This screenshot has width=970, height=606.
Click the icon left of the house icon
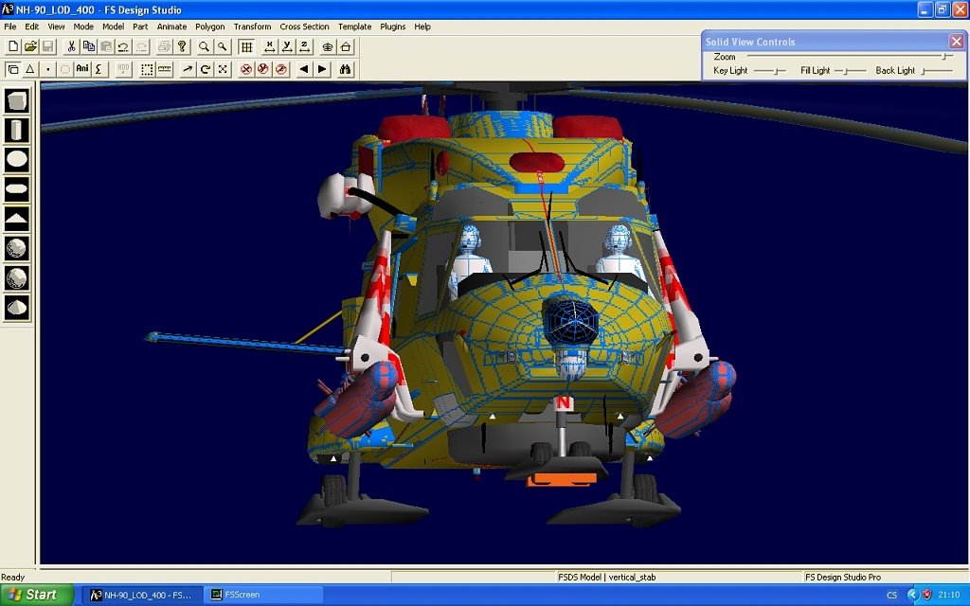point(328,46)
